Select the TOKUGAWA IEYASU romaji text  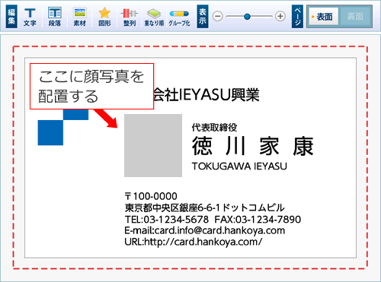[239, 166]
